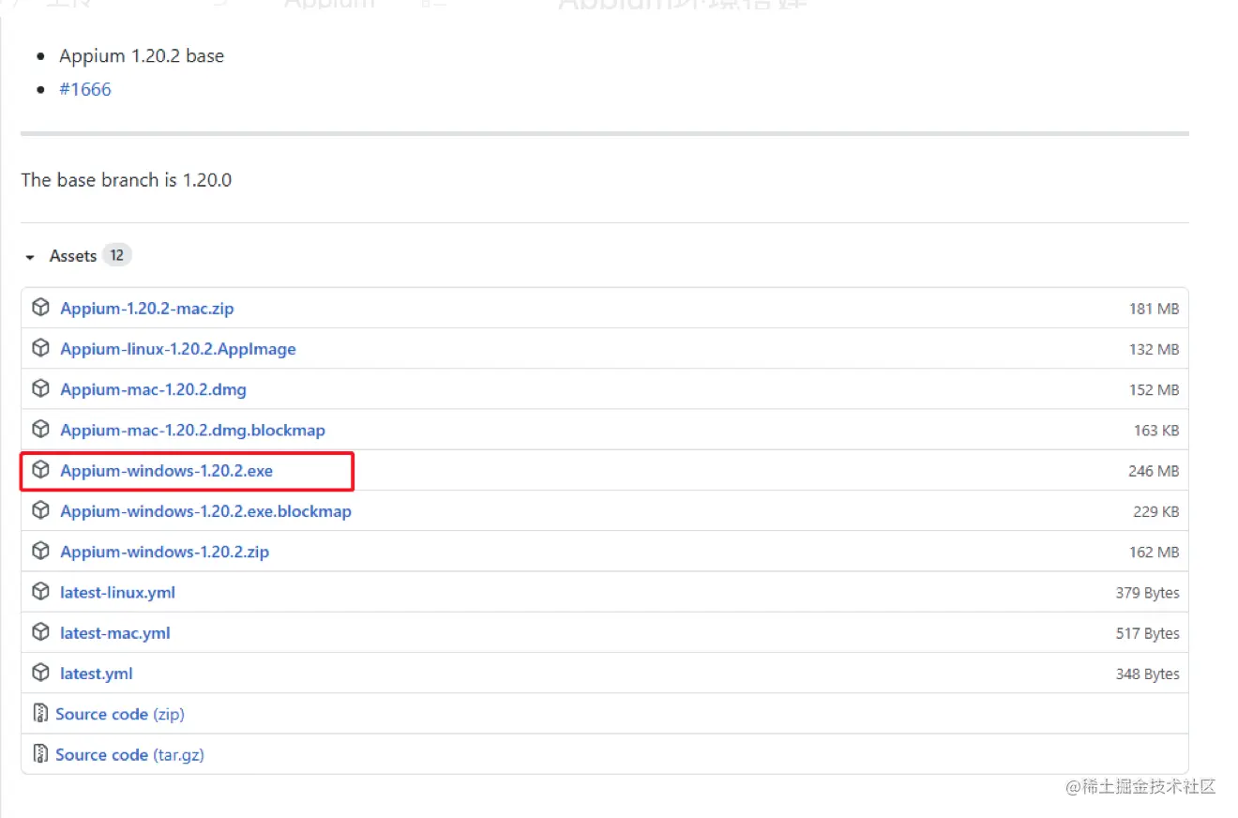Download Source code (tar.gz)
The height and width of the screenshot is (818, 1238).
click(x=129, y=754)
